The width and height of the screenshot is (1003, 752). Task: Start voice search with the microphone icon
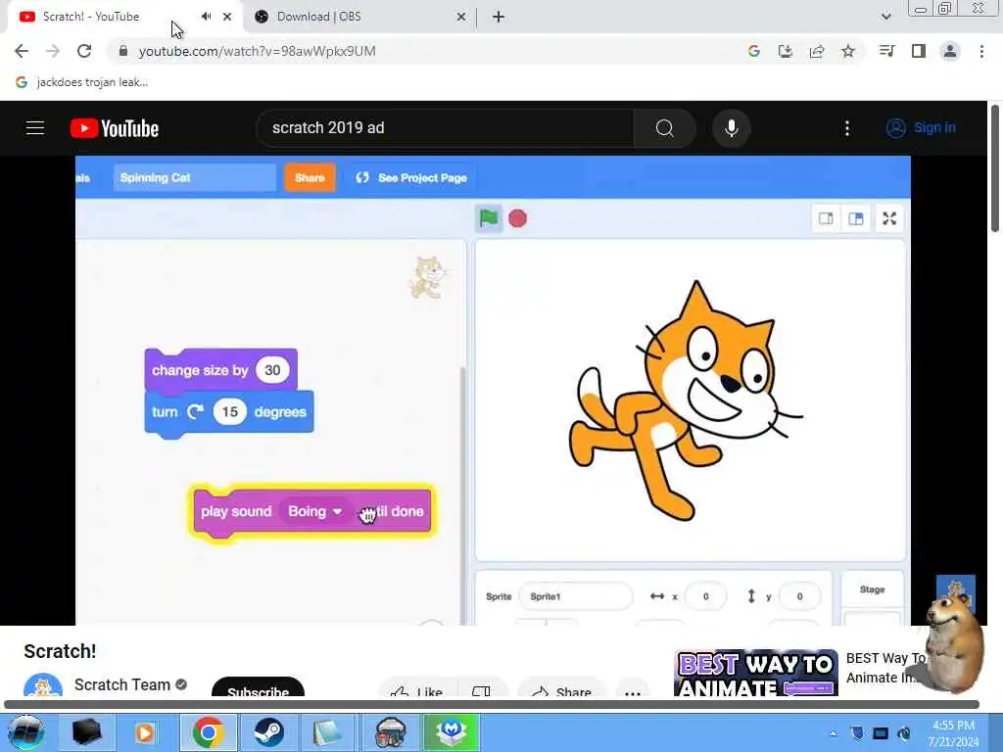coord(731,128)
